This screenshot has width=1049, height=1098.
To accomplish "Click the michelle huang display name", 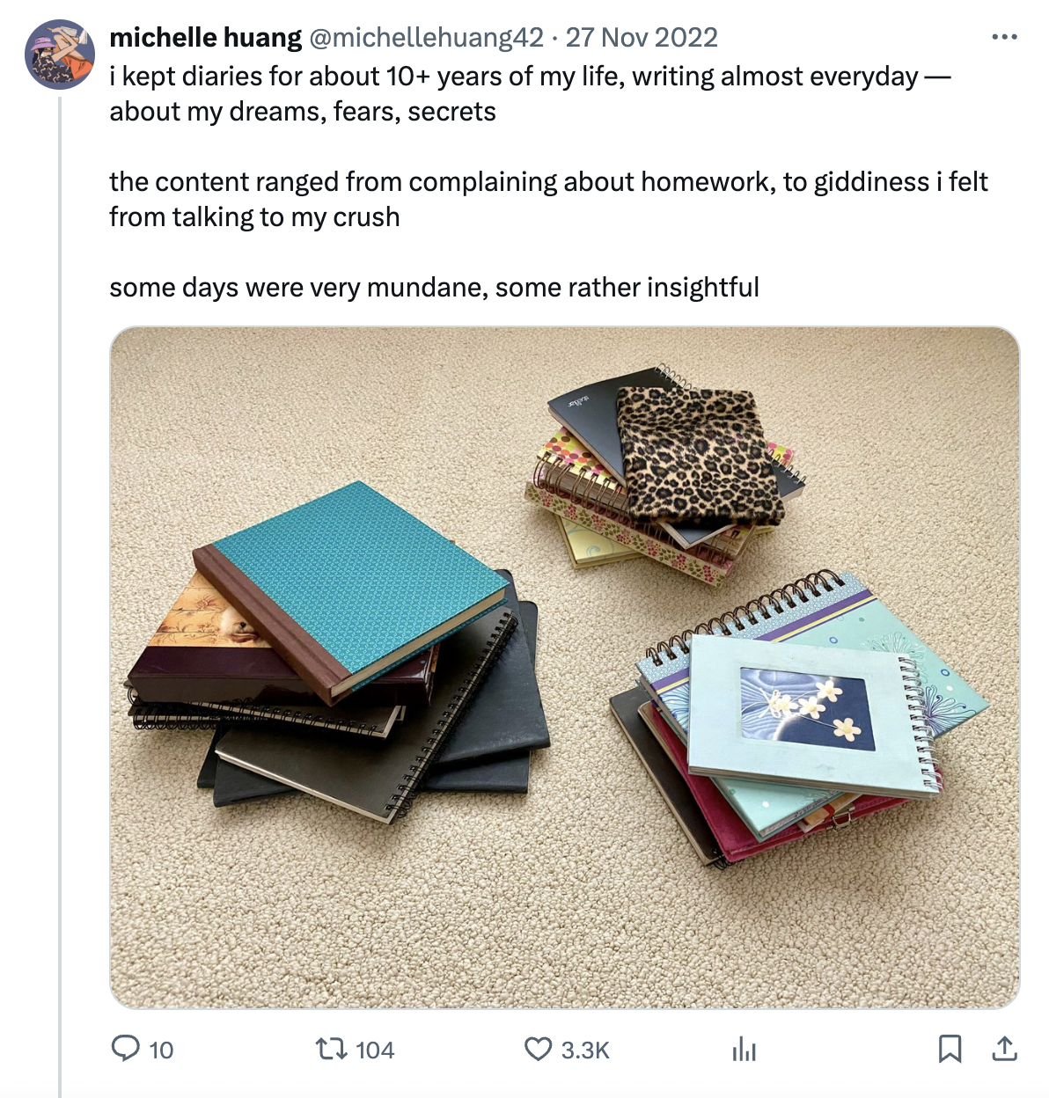I will (205, 38).
